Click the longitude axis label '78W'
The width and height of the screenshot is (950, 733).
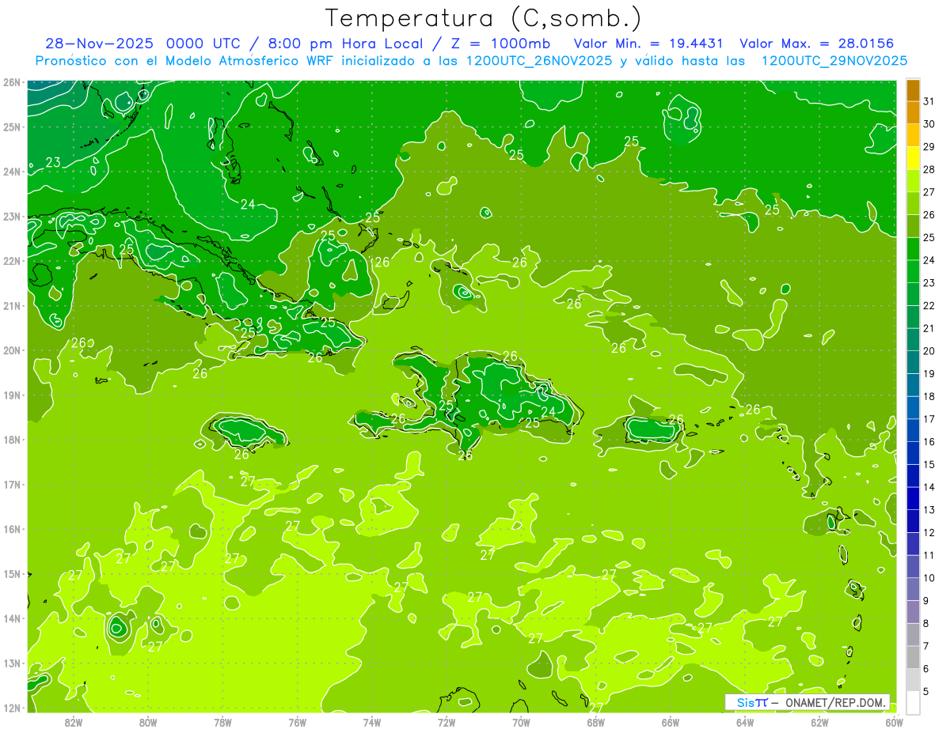[222, 722]
